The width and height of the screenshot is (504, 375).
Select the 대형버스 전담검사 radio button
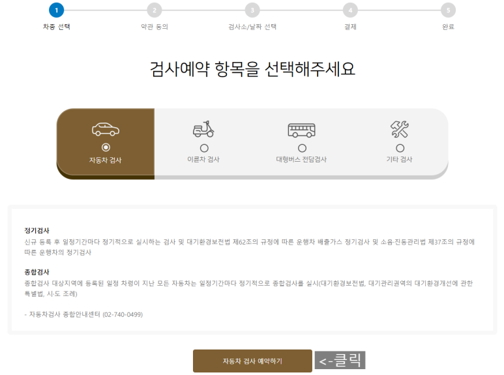point(302,148)
